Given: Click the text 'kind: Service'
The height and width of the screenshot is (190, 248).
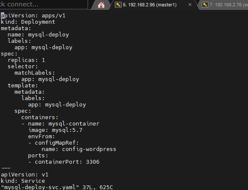Looking at the screenshot, I should coord(23,181).
